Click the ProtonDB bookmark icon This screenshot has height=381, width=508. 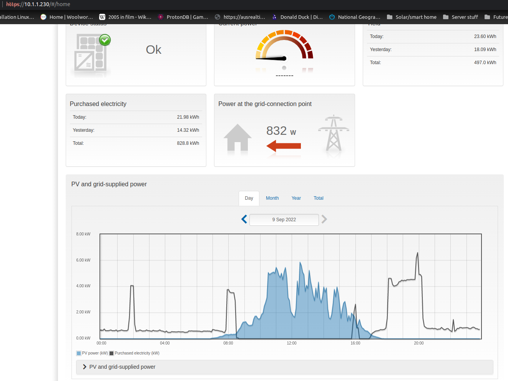[x=160, y=17]
